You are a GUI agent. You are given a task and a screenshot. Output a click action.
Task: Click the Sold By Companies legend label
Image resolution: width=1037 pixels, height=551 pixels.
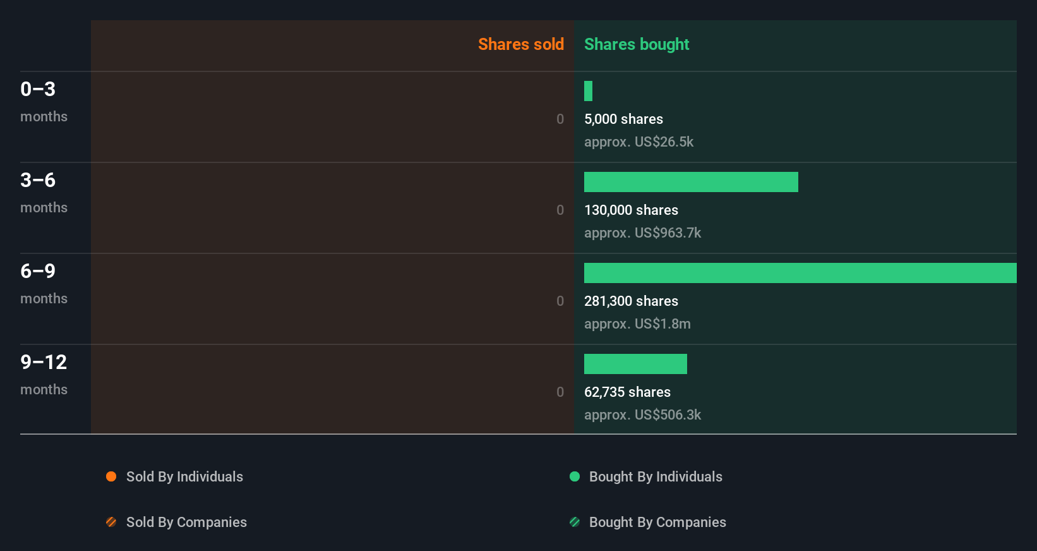tap(186, 522)
